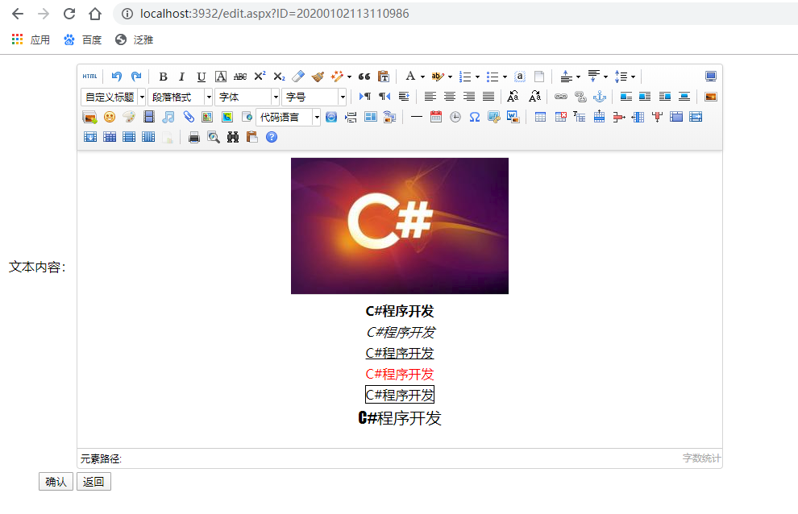Image resolution: width=798 pixels, height=514 pixels.
Task: Open the 段落格式 combo box
Action: (x=181, y=97)
